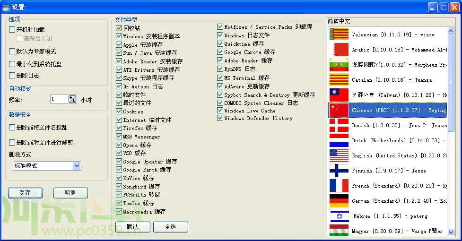Enable 删除前将文件名搅乱 checkbox

[12, 128]
